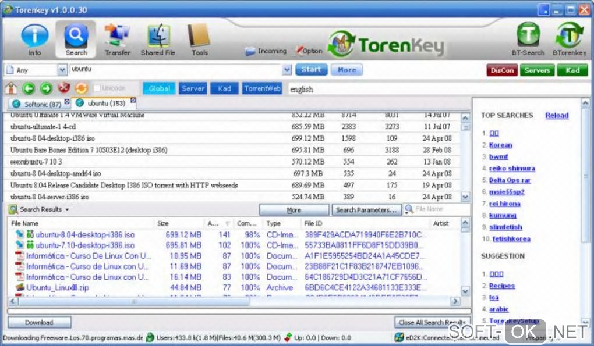The width and height of the screenshot is (594, 346).
Task: Click the Search Results list icon
Action: point(13,209)
